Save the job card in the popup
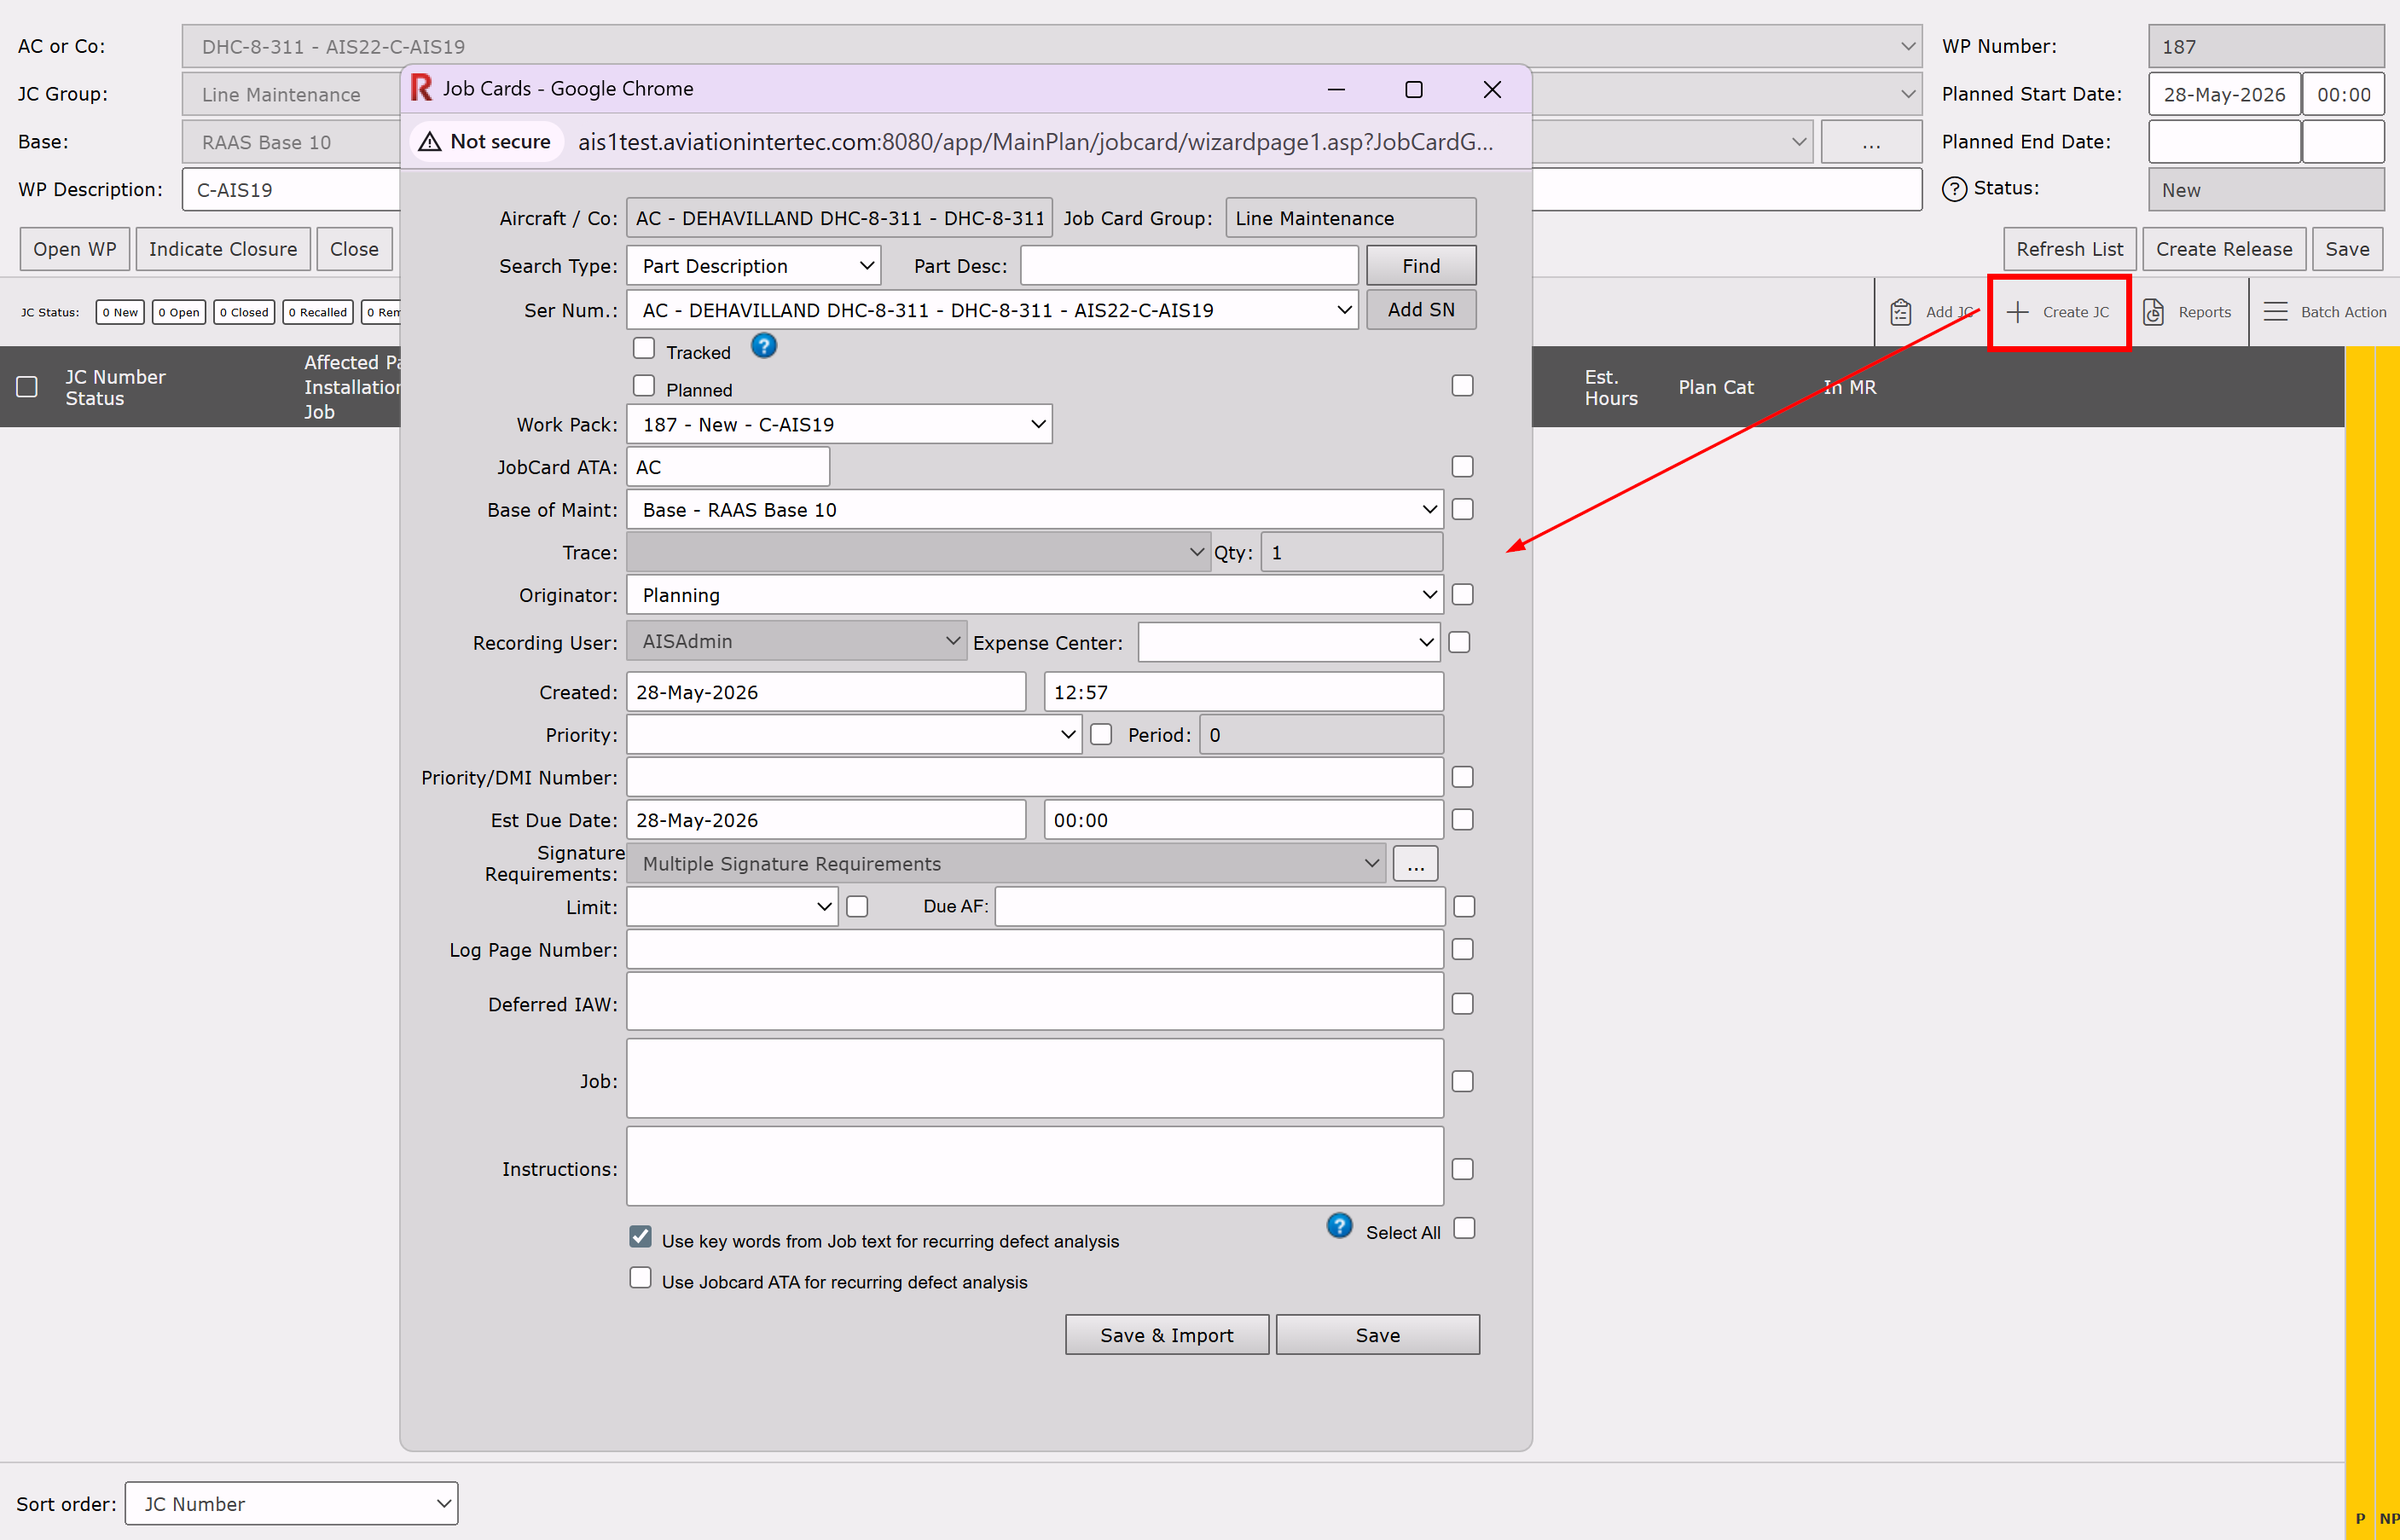Screen dimensions: 2400x1540 coord(1378,1335)
